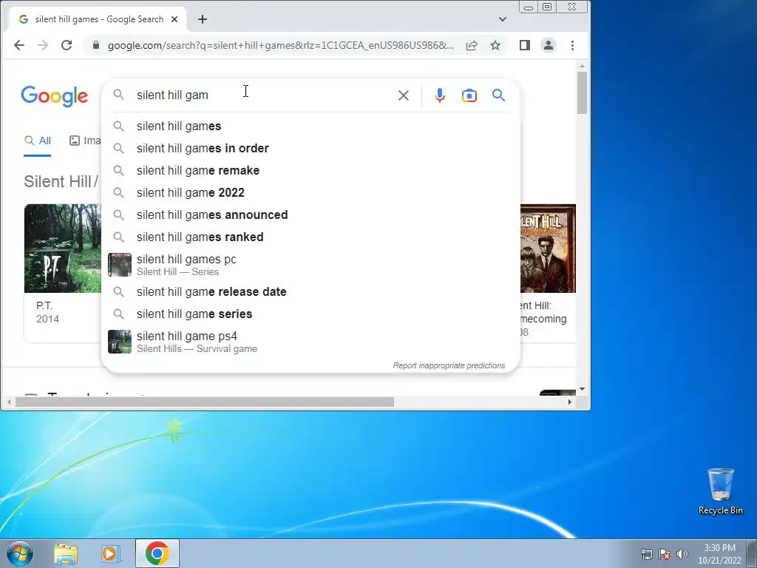The image size is (757, 568).
Task: Choose "silent hill game series" suggestion
Action: (311, 314)
